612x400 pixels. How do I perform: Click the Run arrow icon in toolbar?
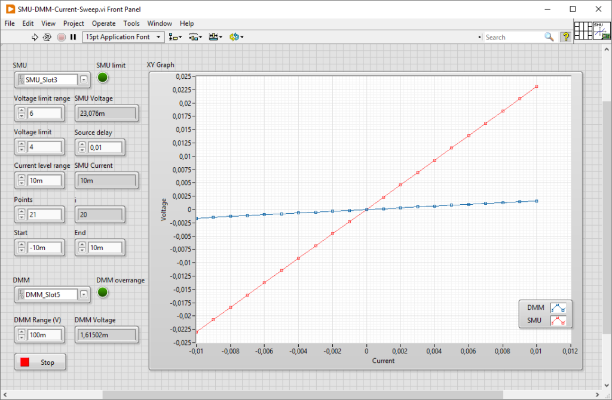pyautogui.click(x=35, y=37)
